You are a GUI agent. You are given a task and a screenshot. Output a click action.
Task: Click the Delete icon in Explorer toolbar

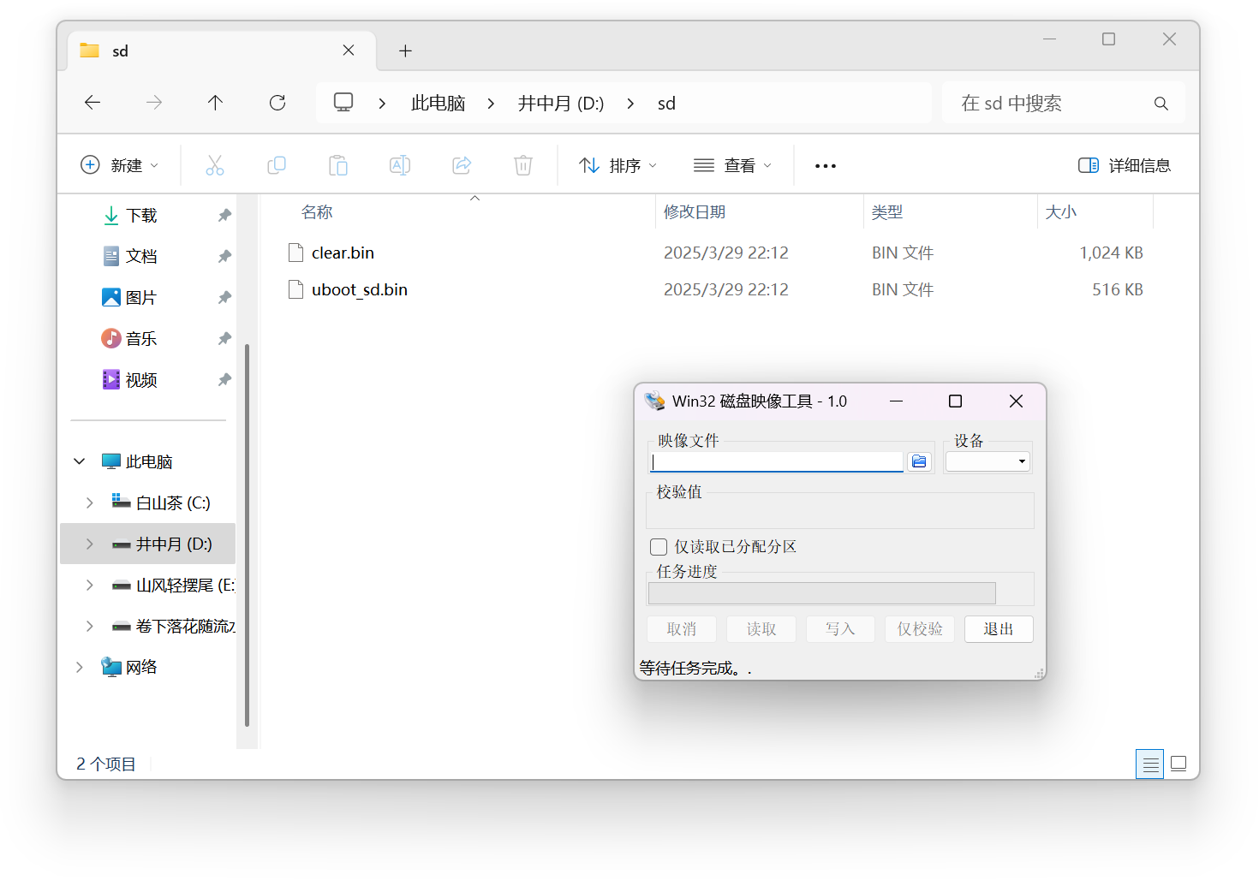[x=523, y=164]
